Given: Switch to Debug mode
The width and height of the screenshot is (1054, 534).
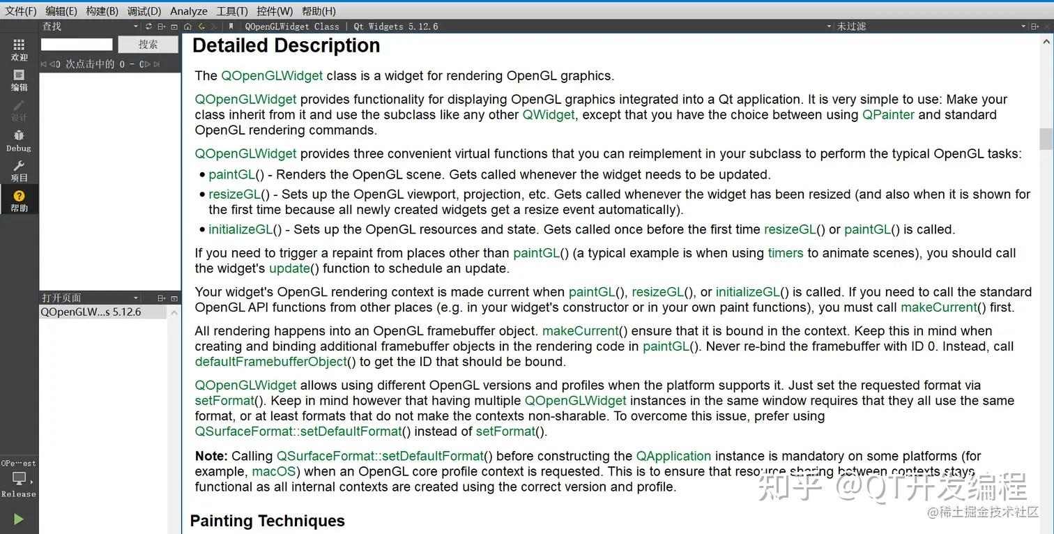Looking at the screenshot, I should click(x=18, y=142).
